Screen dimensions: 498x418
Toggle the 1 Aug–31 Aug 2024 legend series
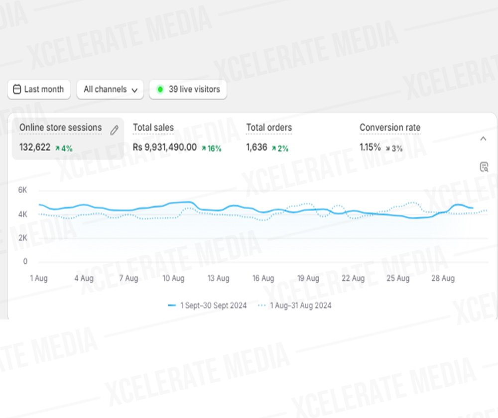click(x=295, y=306)
